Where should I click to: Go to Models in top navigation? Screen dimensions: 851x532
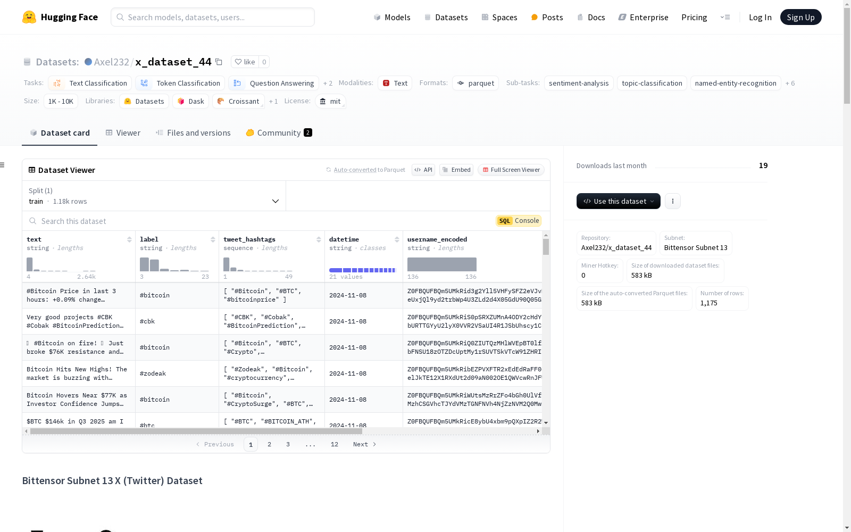click(x=392, y=17)
